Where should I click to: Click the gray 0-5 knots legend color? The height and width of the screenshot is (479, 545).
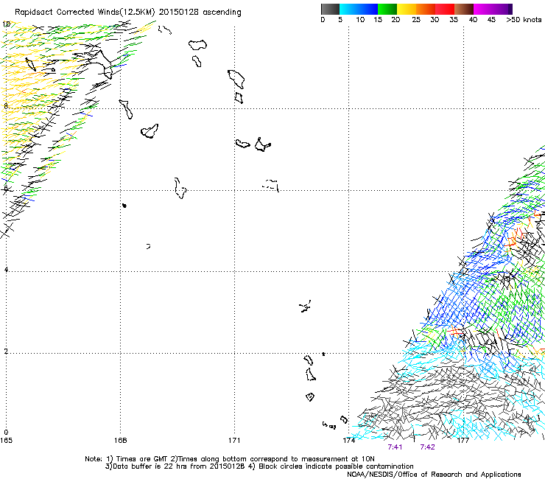[x=330, y=9]
